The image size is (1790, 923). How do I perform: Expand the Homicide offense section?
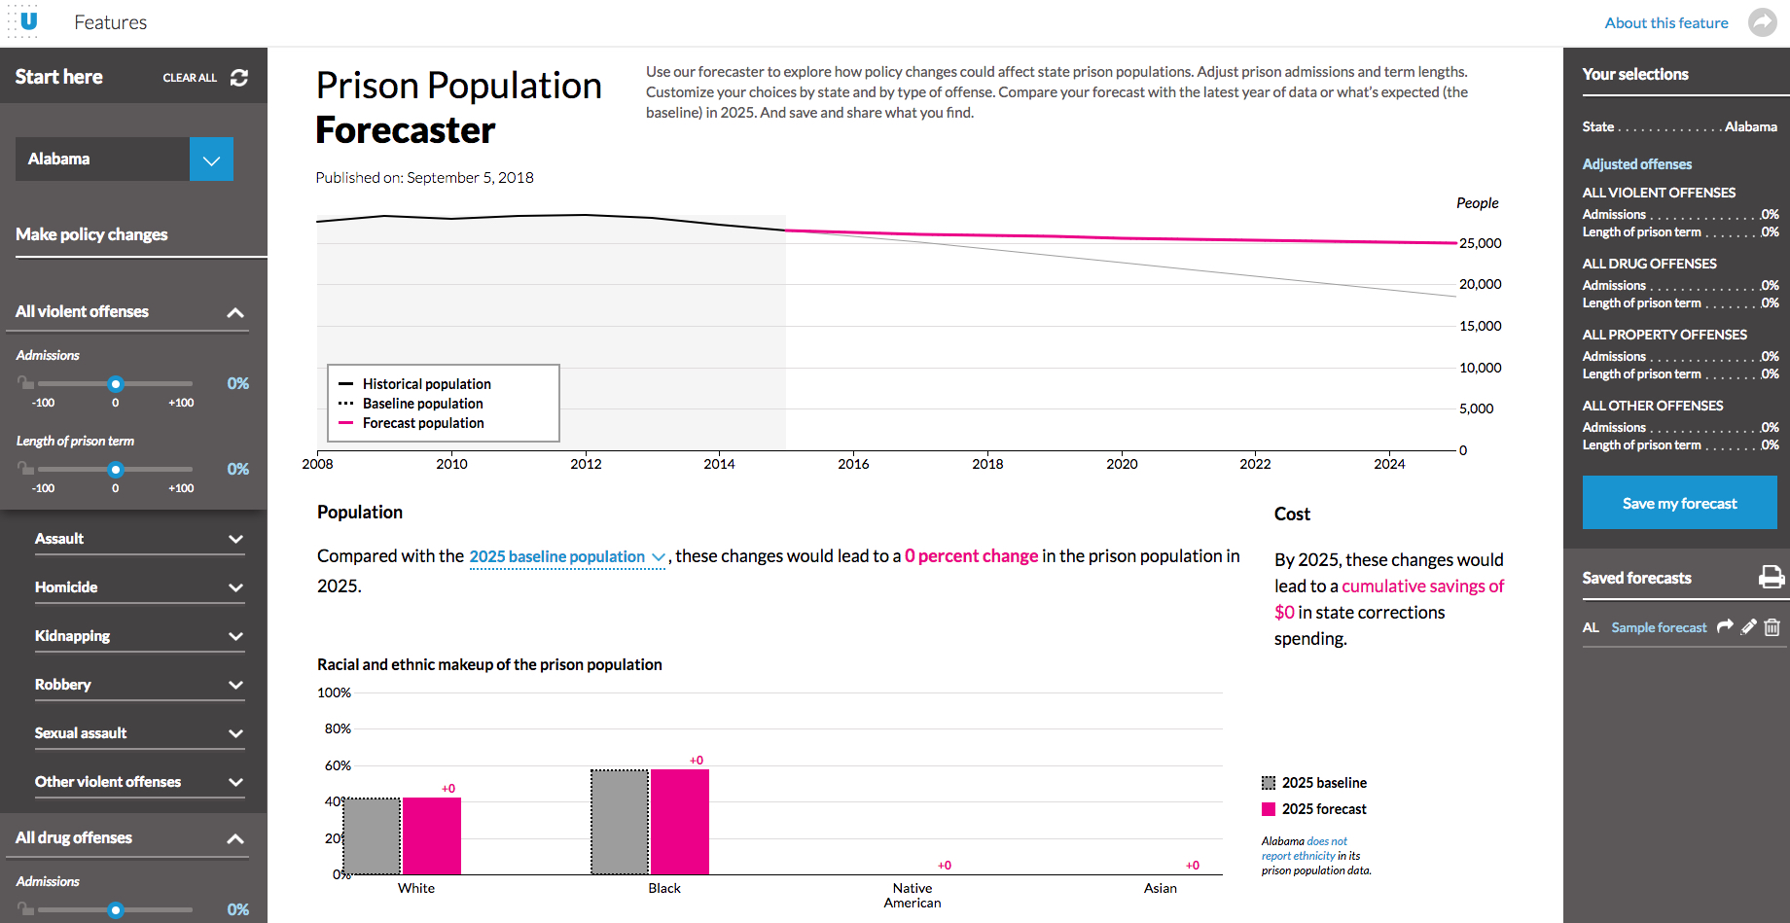click(235, 587)
